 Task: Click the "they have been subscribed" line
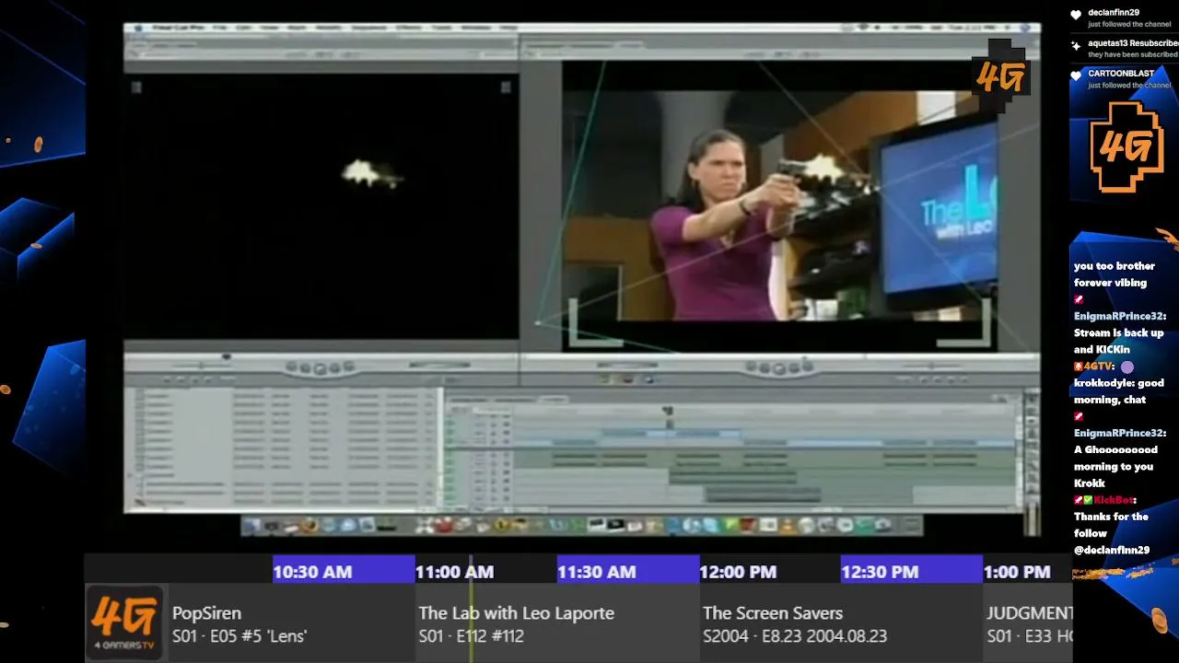[1132, 55]
